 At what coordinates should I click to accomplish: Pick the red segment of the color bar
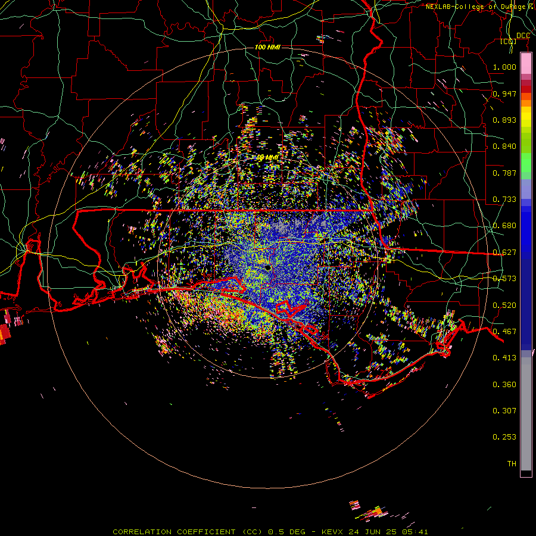pyautogui.click(x=526, y=89)
